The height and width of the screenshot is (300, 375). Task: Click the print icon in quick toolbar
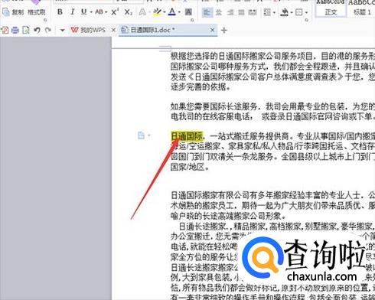[x=15, y=30]
